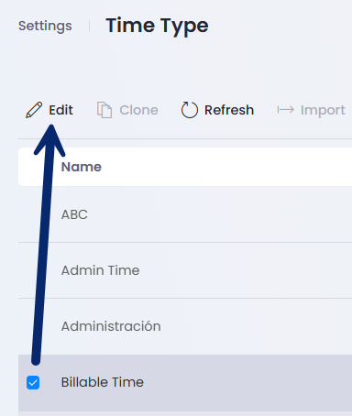Click the circular Refresh arrow icon
352x416 pixels.
pyautogui.click(x=190, y=110)
